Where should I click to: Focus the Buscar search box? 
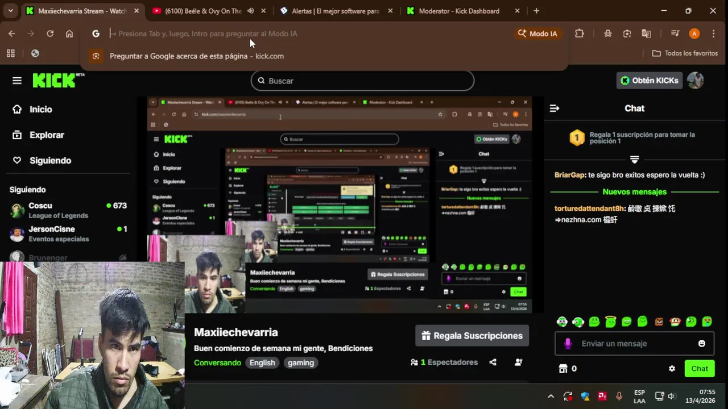[x=362, y=81]
